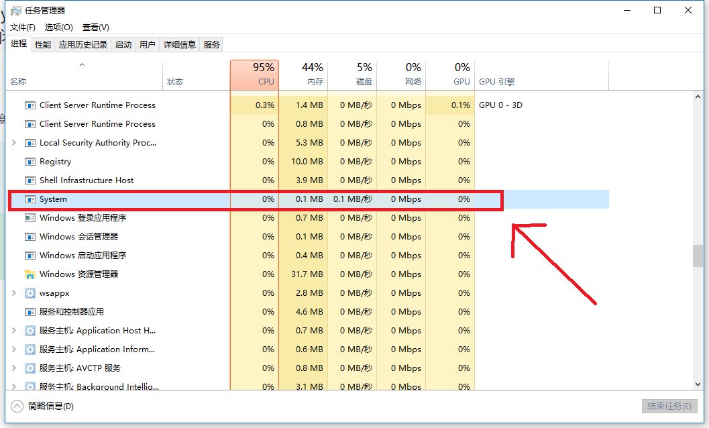709x428 pixels.
Task: Expand the wsappx process group
Action: tap(13, 293)
